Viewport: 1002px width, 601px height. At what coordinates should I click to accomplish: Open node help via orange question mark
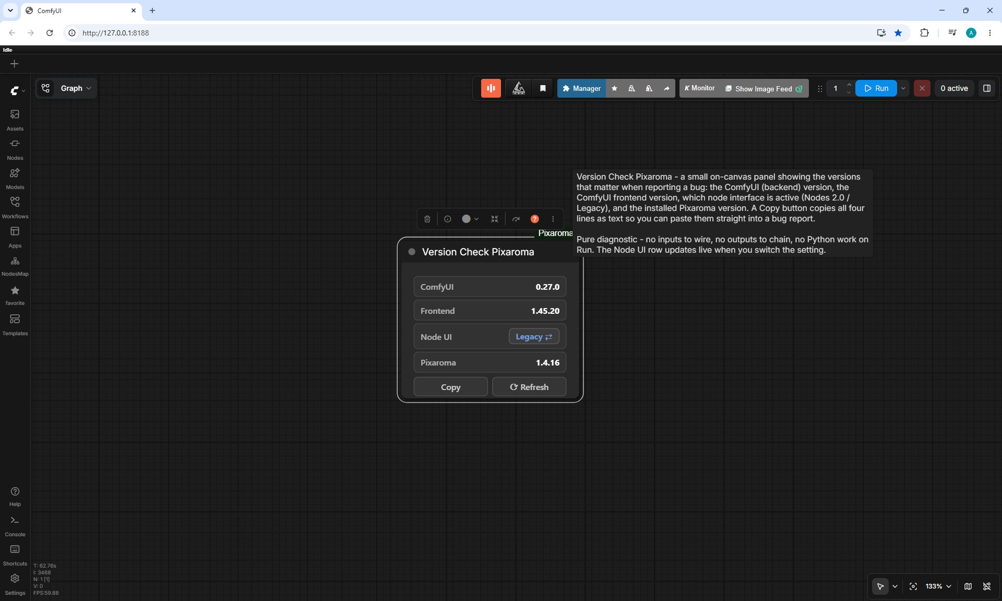(x=534, y=219)
